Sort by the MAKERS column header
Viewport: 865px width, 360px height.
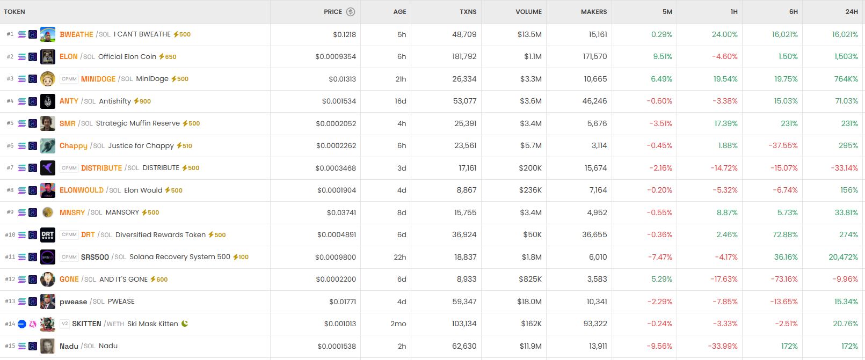tap(594, 12)
